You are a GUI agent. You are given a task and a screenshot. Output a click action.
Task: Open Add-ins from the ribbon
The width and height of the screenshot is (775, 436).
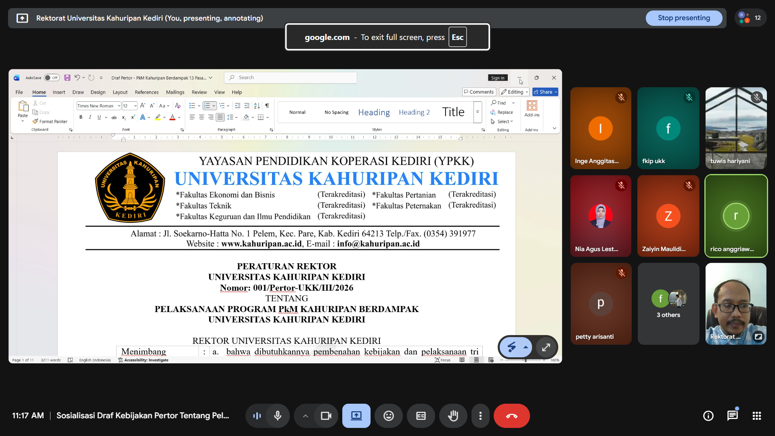(x=532, y=109)
